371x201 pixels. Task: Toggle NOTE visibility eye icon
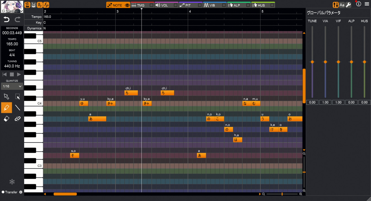tap(127, 5)
